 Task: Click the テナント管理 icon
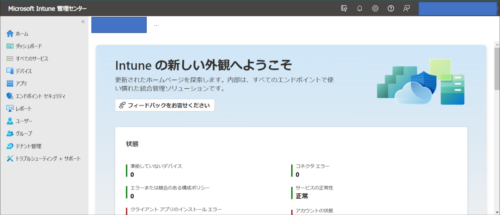[x=10, y=146]
